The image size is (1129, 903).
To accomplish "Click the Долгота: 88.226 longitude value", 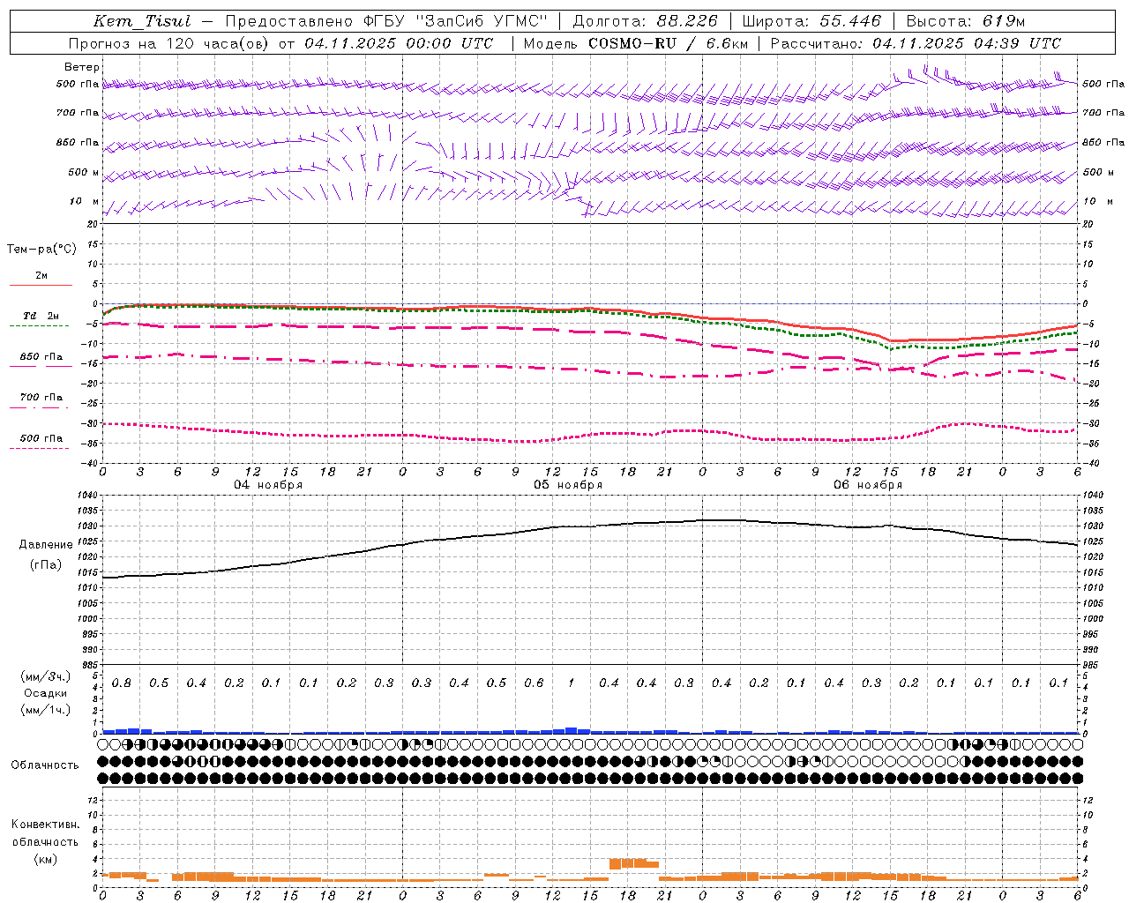I will 645,21.
